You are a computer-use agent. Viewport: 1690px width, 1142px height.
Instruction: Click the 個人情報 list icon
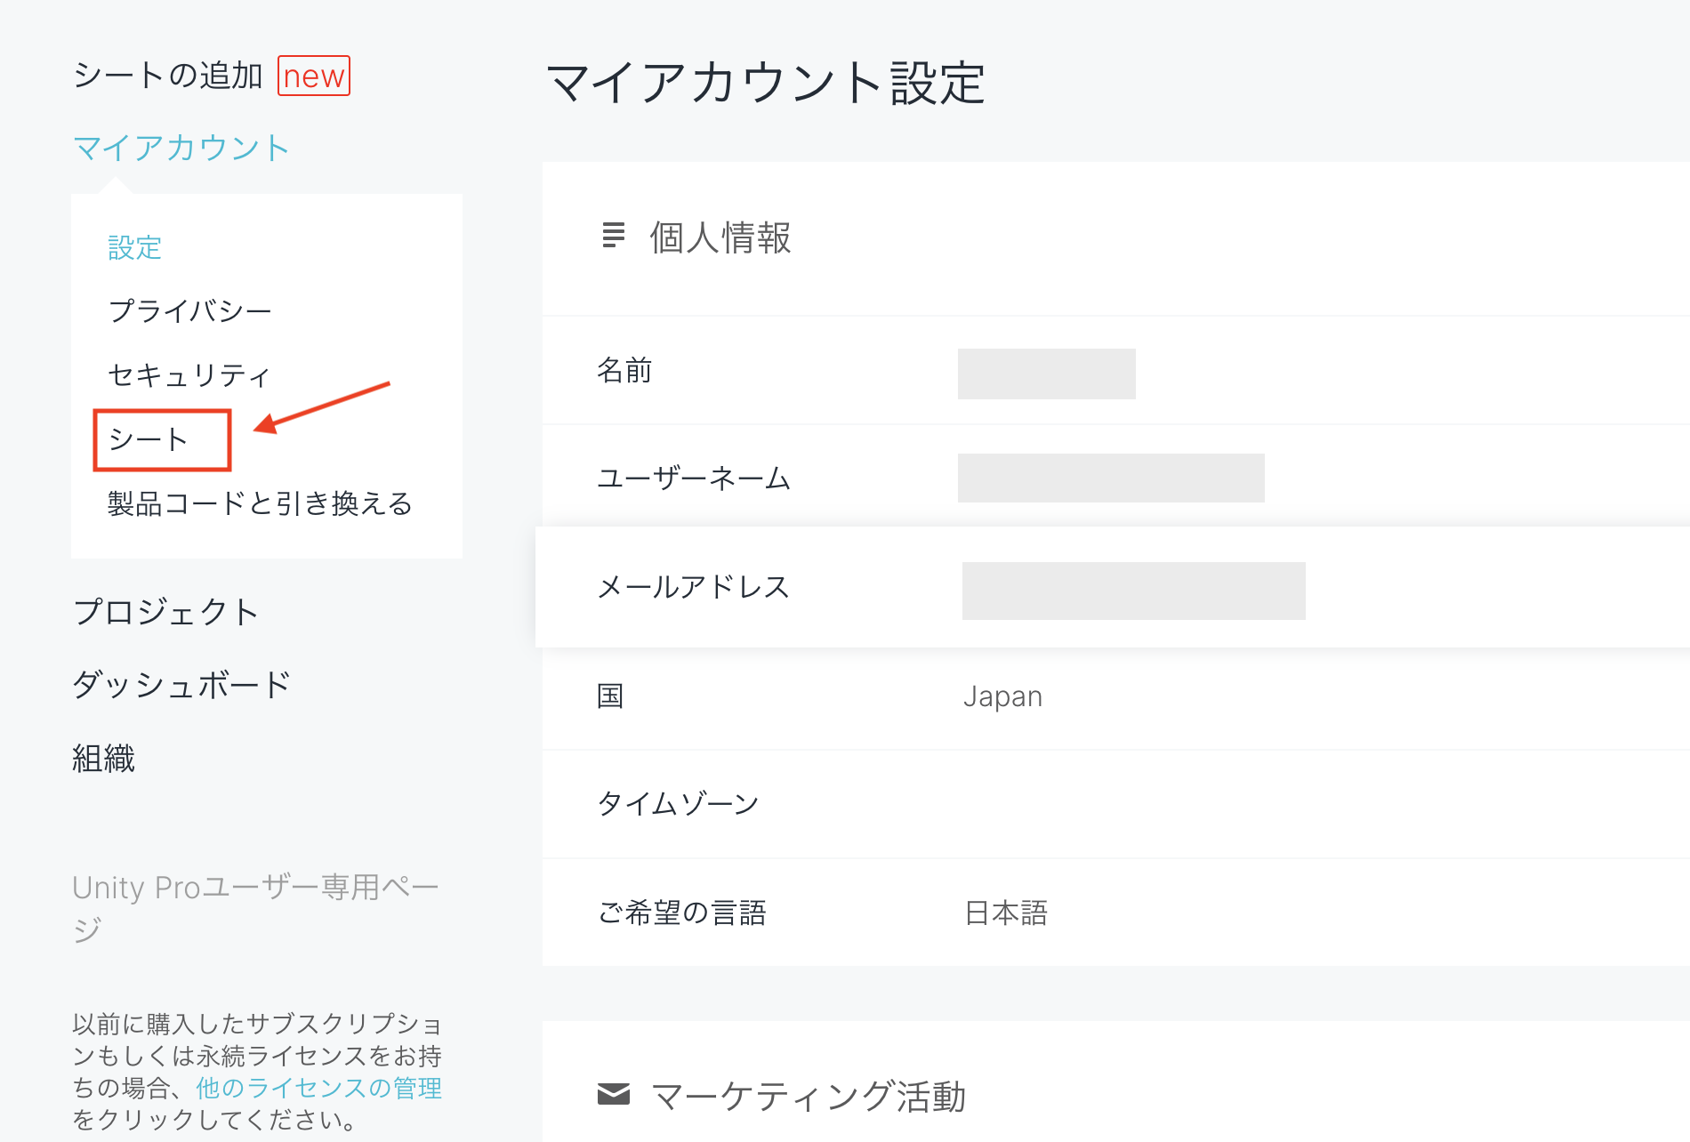[613, 235]
